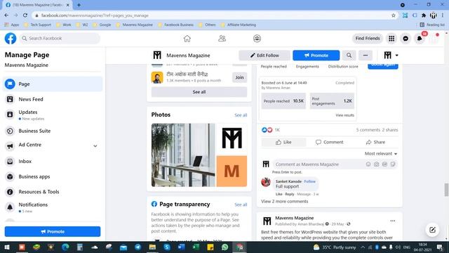Open Telegram from the taskbar
The height and width of the screenshot is (253, 449).
click(138, 247)
